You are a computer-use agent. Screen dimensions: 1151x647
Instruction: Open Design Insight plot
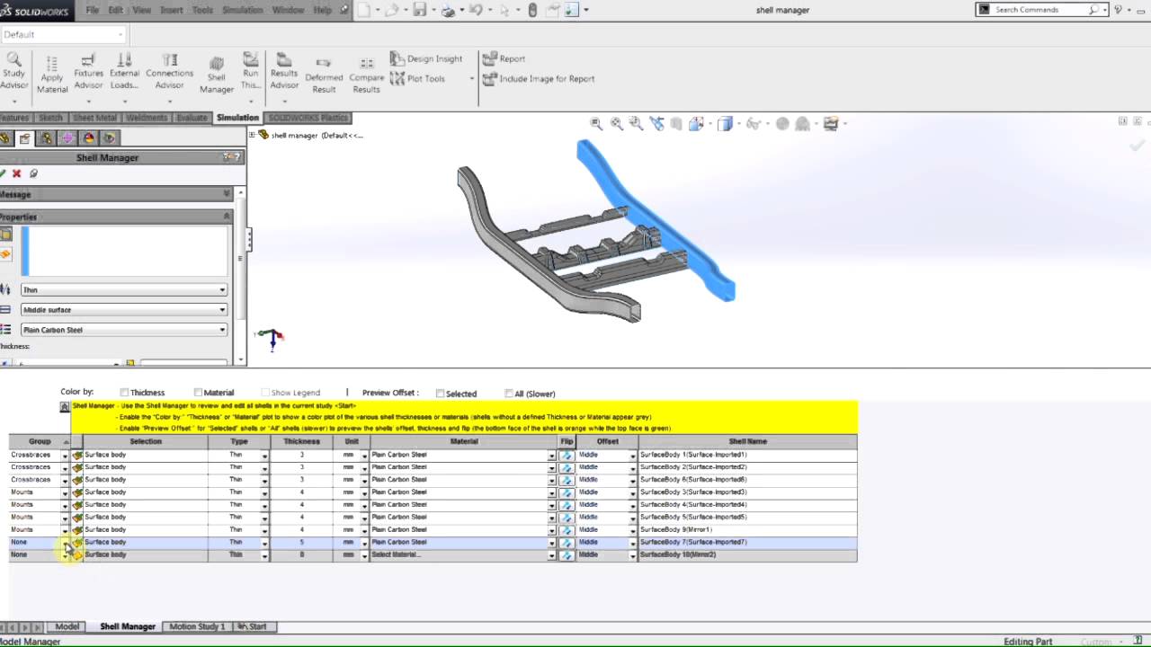426,58
